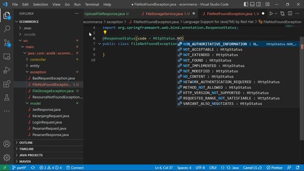Open the Source Control view
Image resolution: width=304 pixels, height=171 pixels.
tap(7, 43)
